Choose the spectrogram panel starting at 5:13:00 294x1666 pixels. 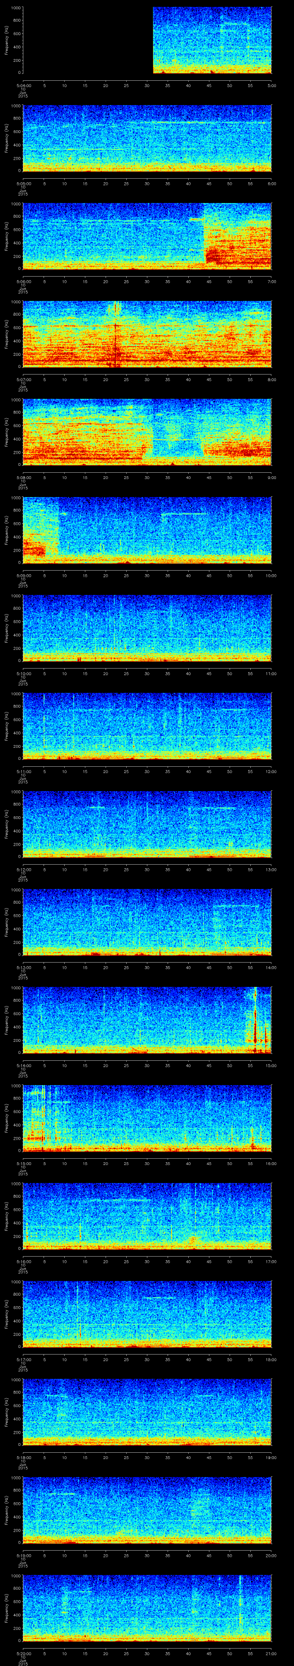[147, 922]
